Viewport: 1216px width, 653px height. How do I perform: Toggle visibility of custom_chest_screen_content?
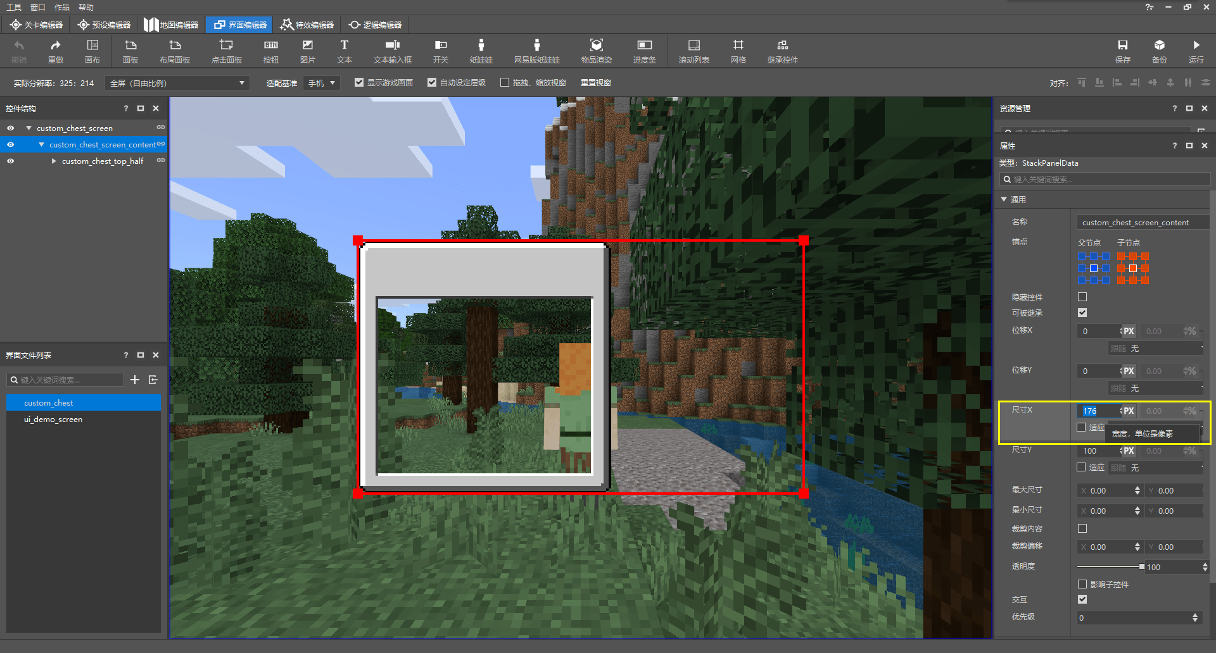coord(11,144)
